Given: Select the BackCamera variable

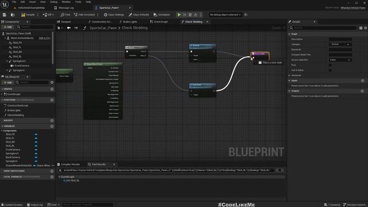Looking at the screenshot, I should (13, 157).
